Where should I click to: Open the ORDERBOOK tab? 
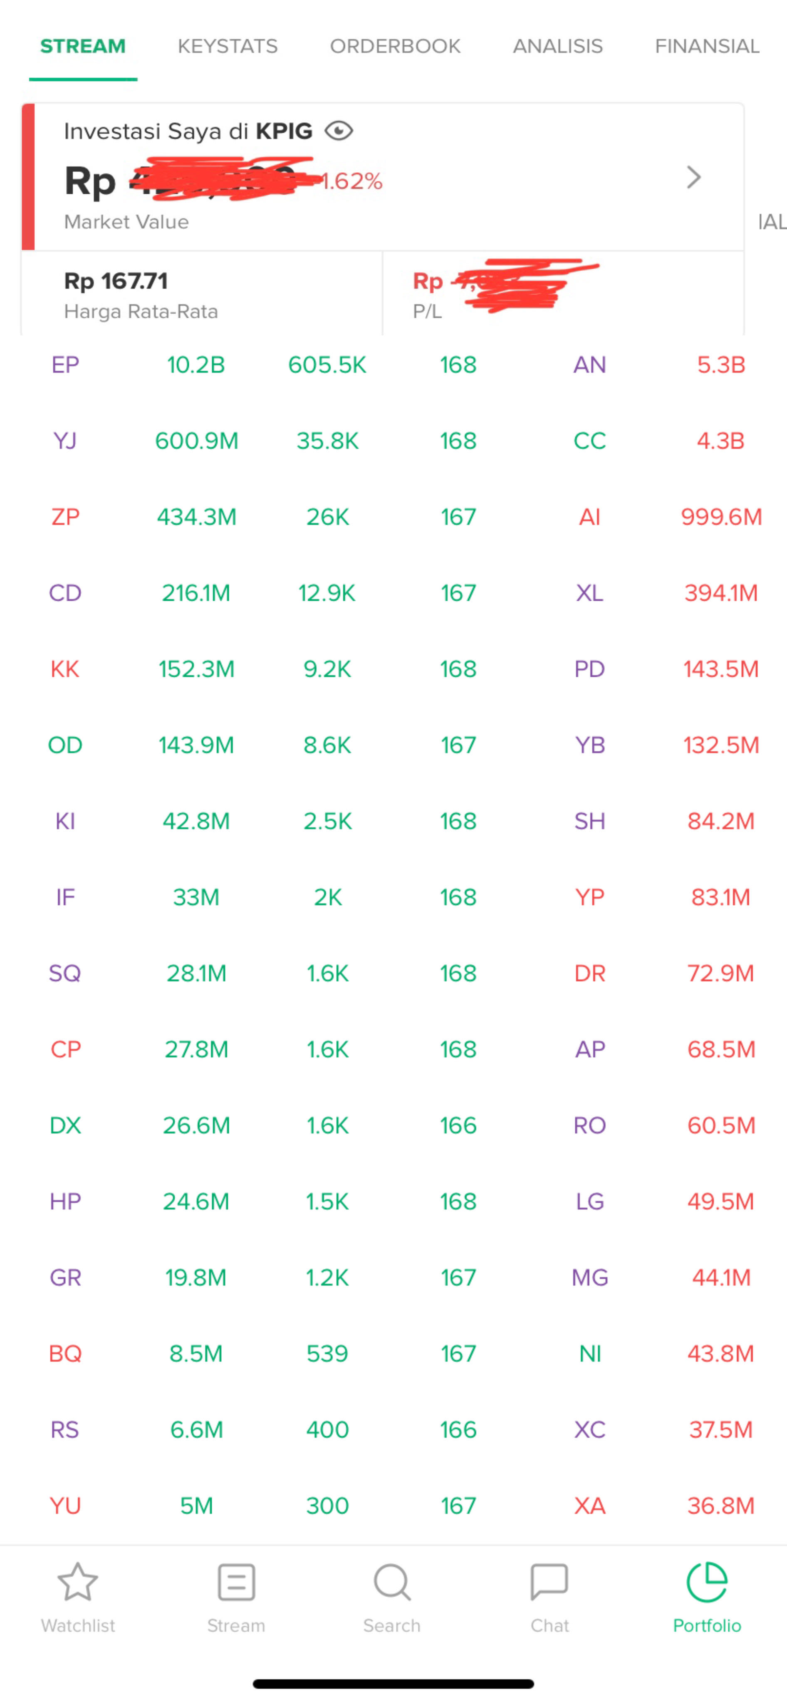point(395,46)
